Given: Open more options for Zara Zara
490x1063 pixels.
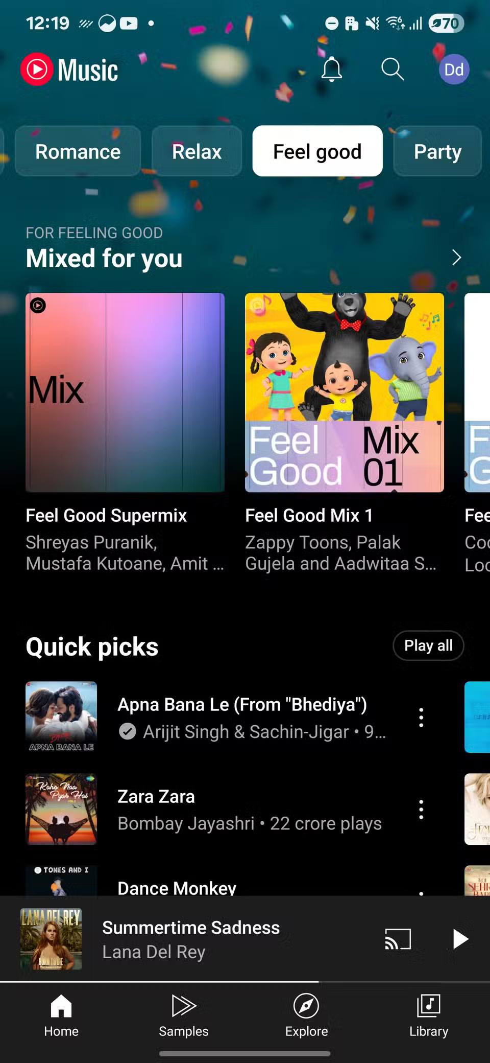Looking at the screenshot, I should click(421, 810).
